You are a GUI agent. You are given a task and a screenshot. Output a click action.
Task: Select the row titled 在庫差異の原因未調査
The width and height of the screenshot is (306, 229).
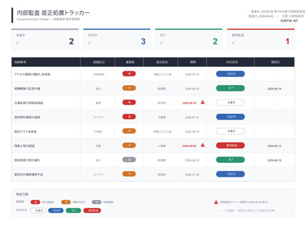[153, 102]
